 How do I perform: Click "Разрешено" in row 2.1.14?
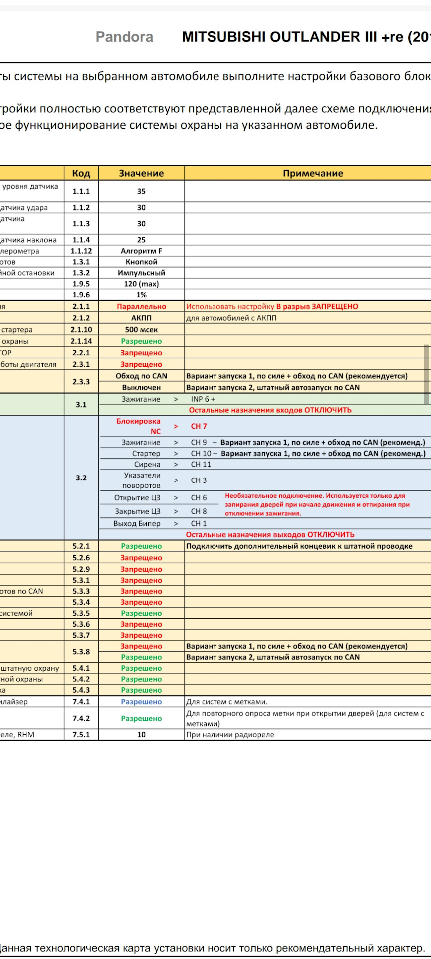(141, 341)
